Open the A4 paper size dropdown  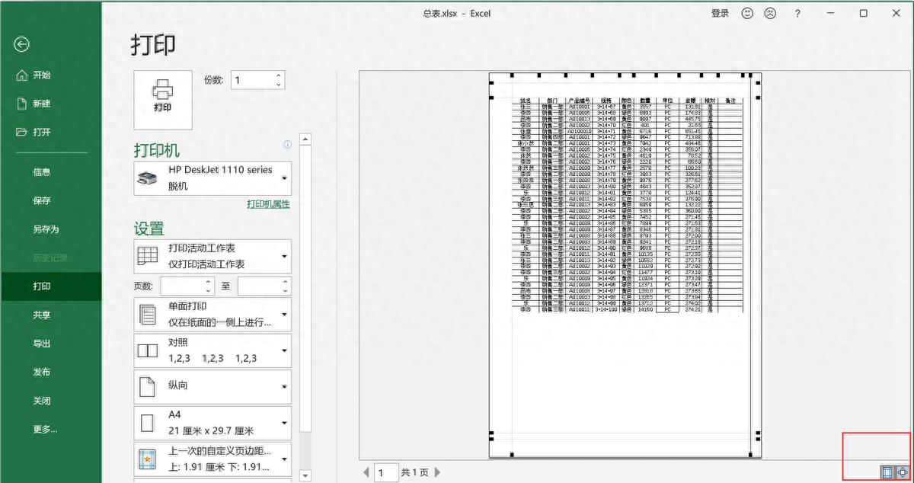[x=285, y=424]
